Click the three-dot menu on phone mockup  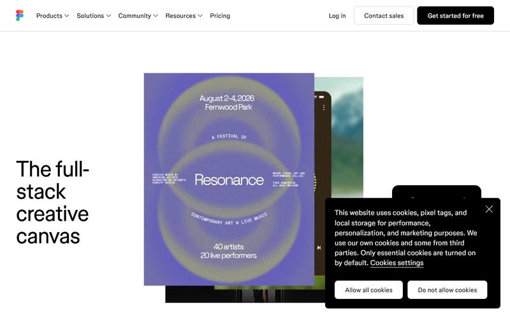pyautogui.click(x=324, y=107)
